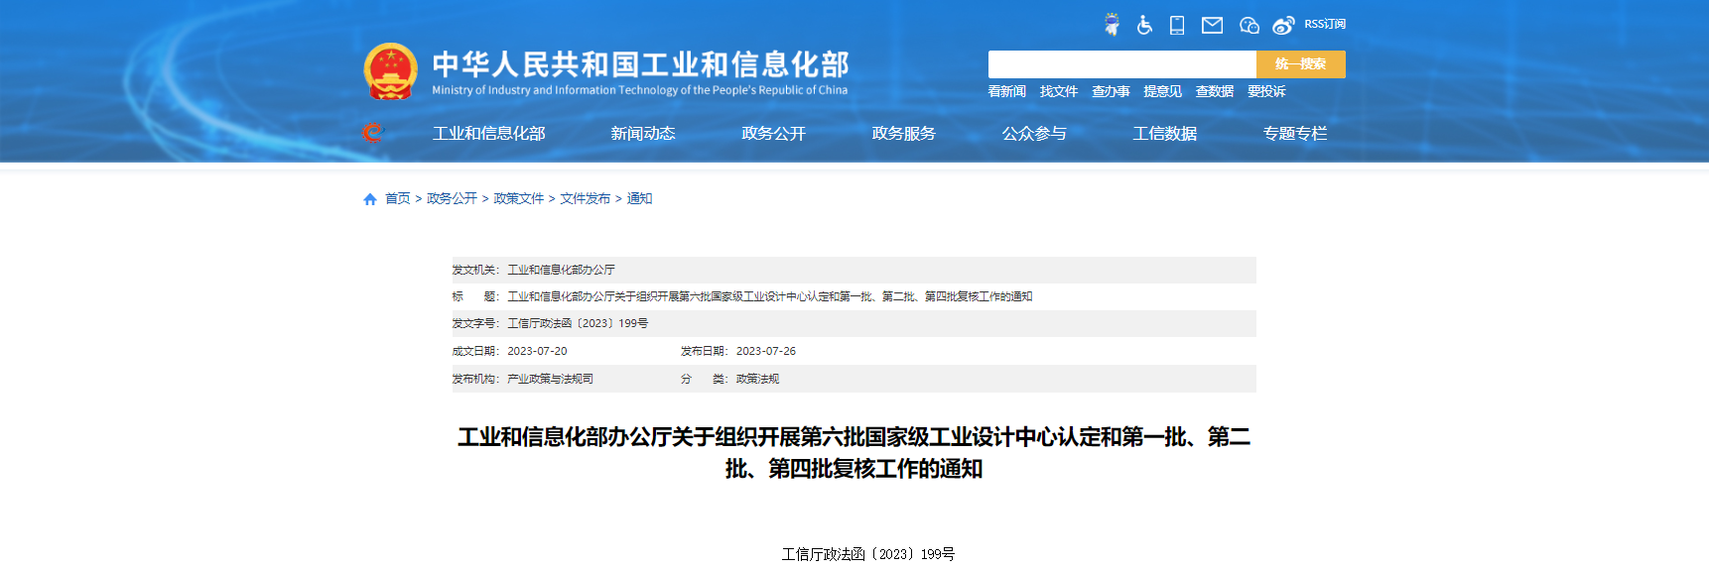
Task: Click the red swirl icon in navigation bar
Action: pos(372,132)
